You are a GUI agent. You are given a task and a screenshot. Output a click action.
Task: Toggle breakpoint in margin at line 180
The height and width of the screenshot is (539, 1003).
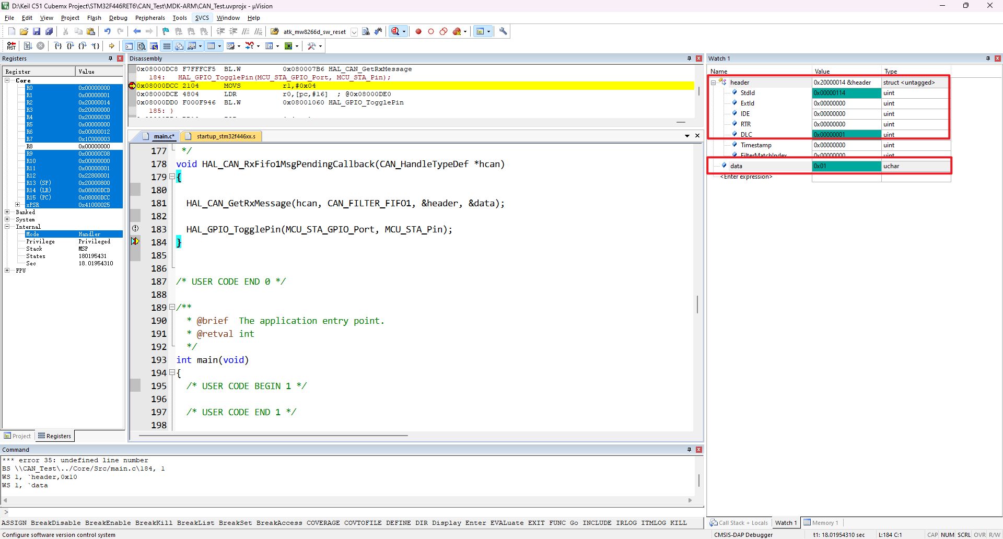point(135,190)
